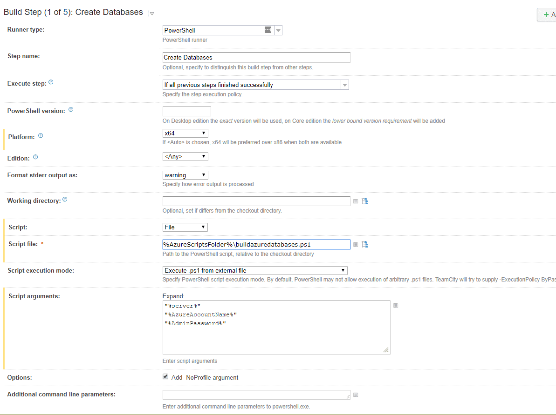Click the Runner type PowerShell combo box
This screenshot has height=415, width=556.
point(222,30)
